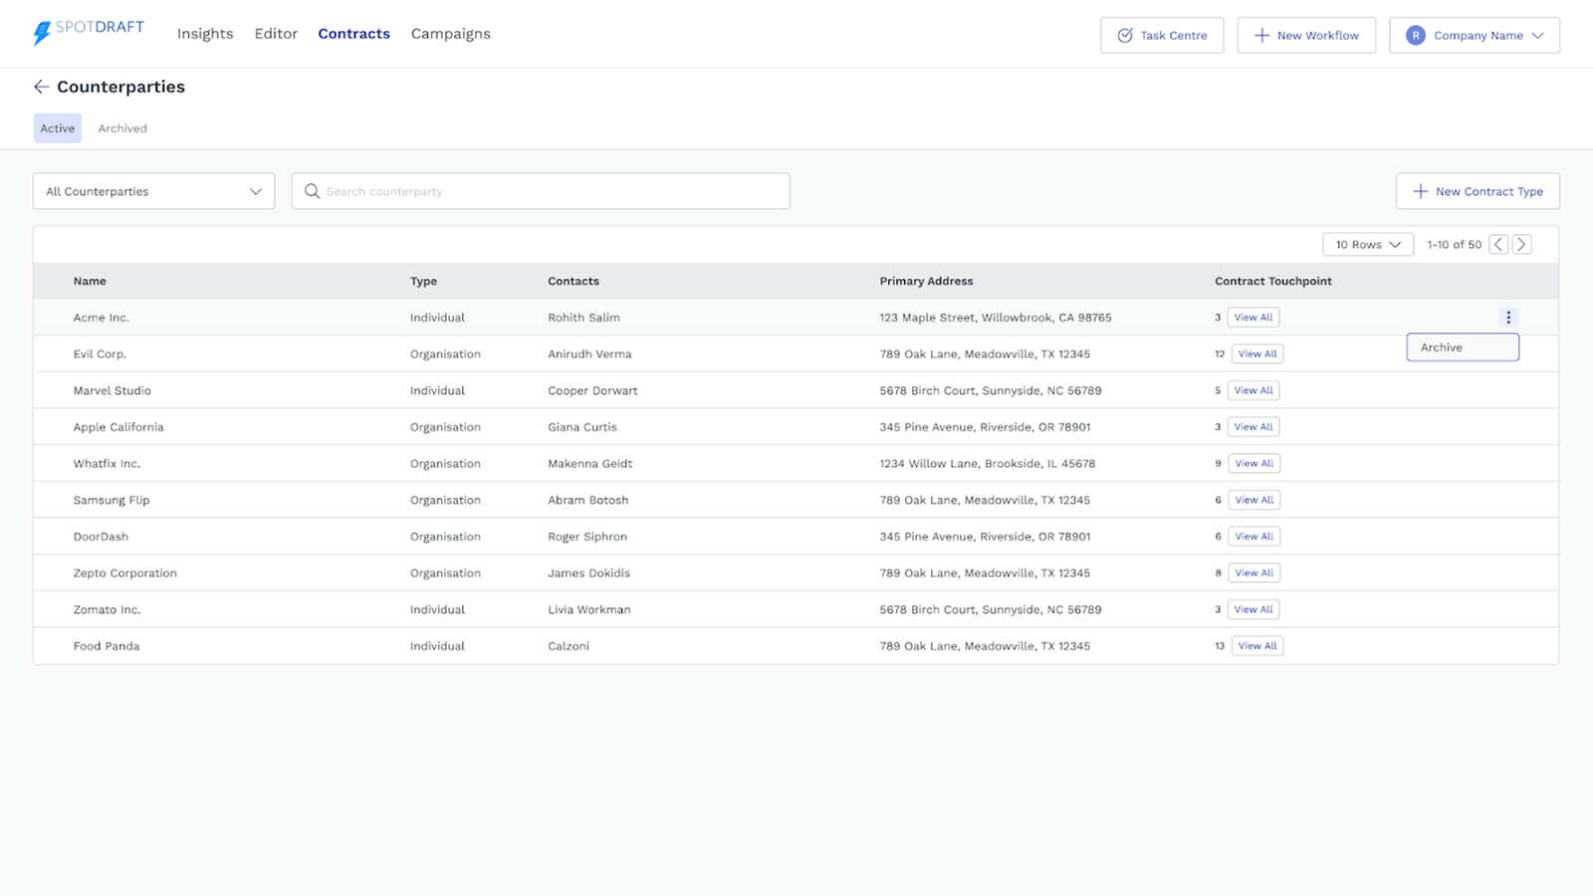Select the Marvel Studio counterparty name
This screenshot has height=896, width=1593.
(113, 390)
